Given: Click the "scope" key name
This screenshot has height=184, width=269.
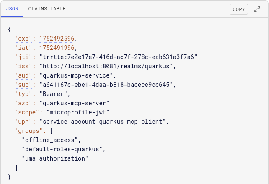Looking at the screenshot, I should pyautogui.click(x=27, y=113).
